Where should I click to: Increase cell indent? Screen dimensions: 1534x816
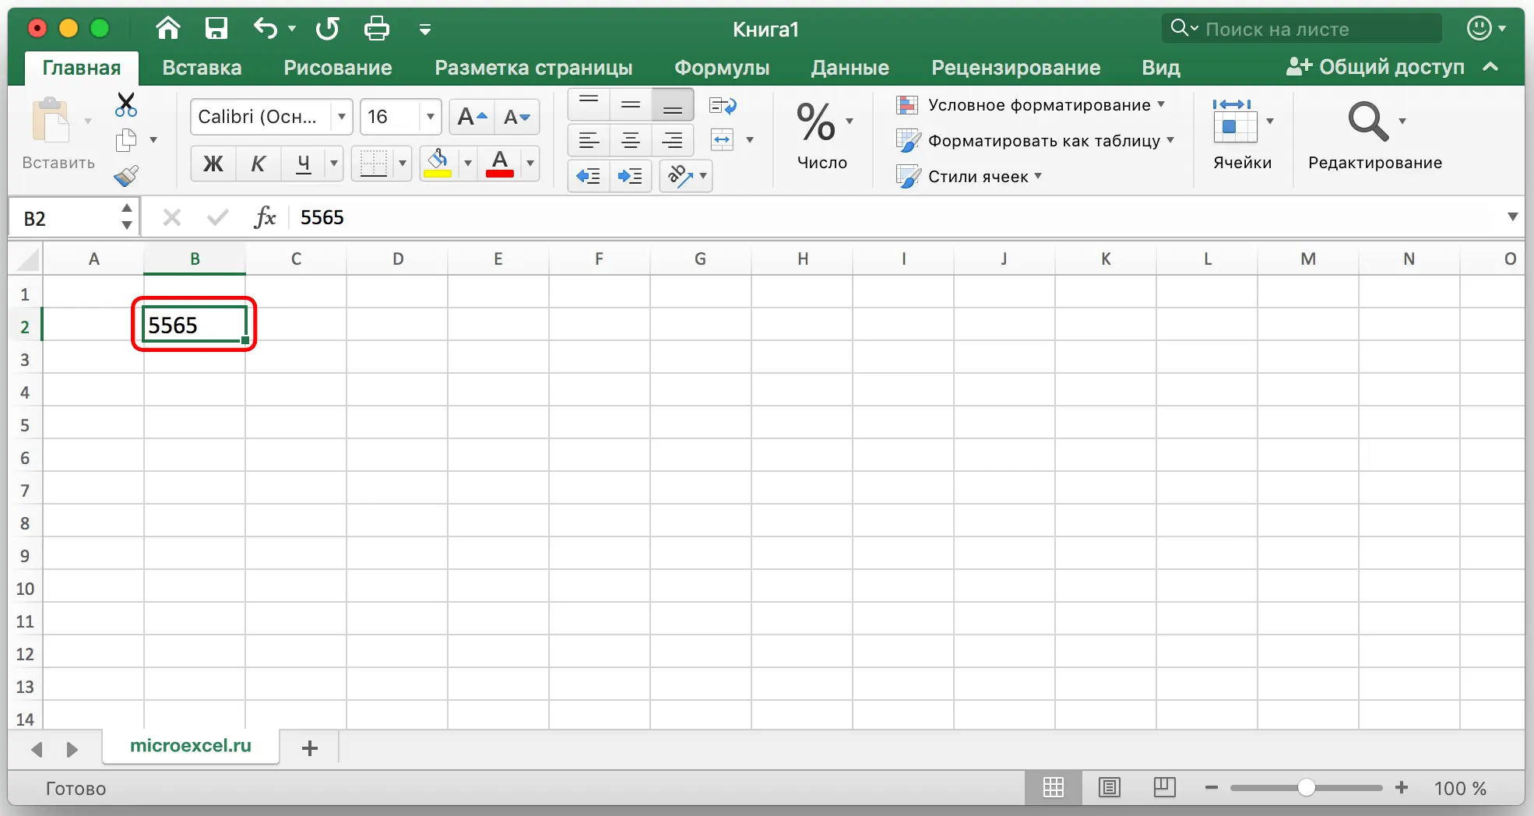tap(631, 176)
